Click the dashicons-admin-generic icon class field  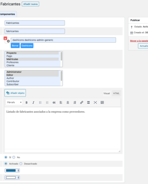[64, 40]
